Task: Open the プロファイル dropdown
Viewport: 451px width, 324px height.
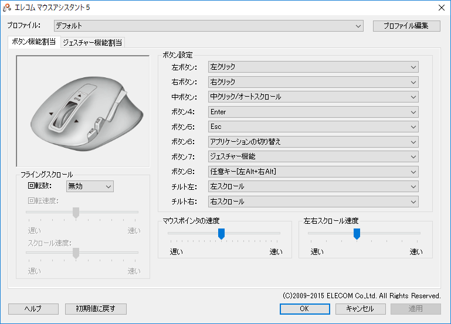Action: point(209,26)
